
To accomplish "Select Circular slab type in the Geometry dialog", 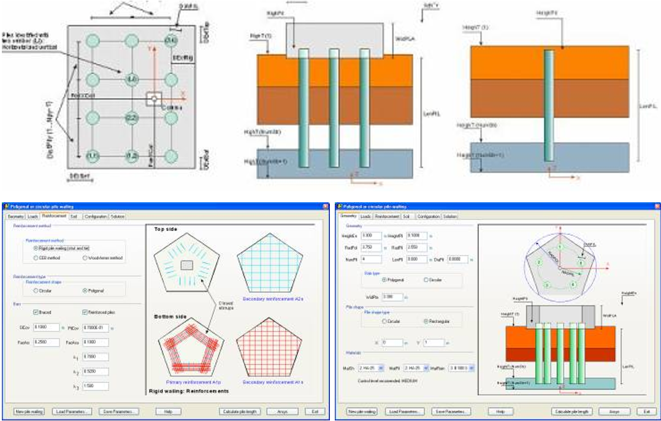I will tap(426, 279).
